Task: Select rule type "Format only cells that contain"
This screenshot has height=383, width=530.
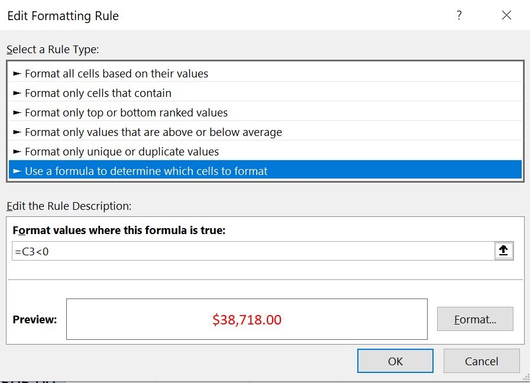Action: (99, 93)
